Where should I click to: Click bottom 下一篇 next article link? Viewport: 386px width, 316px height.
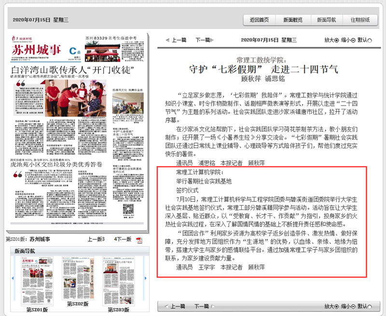click(x=204, y=306)
